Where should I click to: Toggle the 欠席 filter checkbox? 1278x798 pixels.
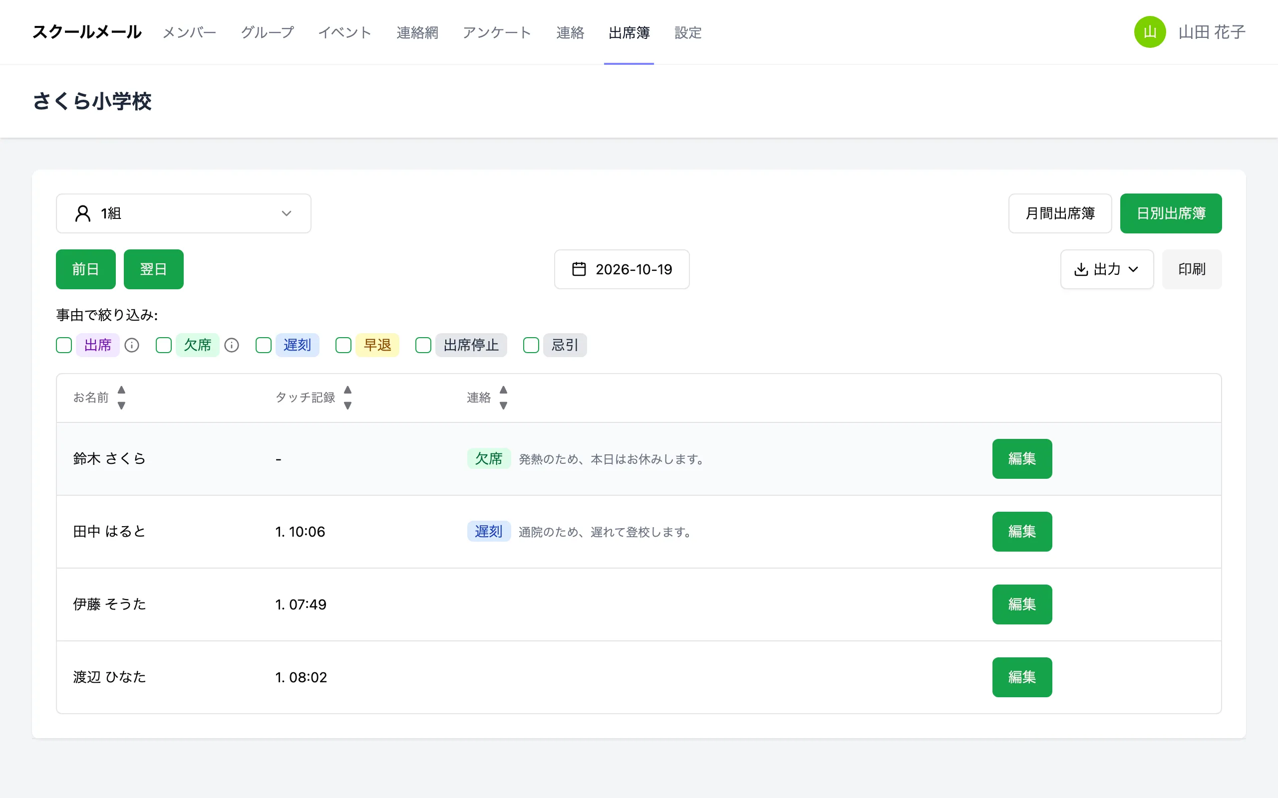(x=164, y=345)
